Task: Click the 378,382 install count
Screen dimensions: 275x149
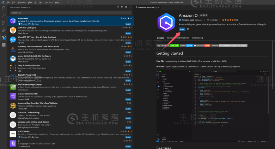Action: tap(212, 20)
